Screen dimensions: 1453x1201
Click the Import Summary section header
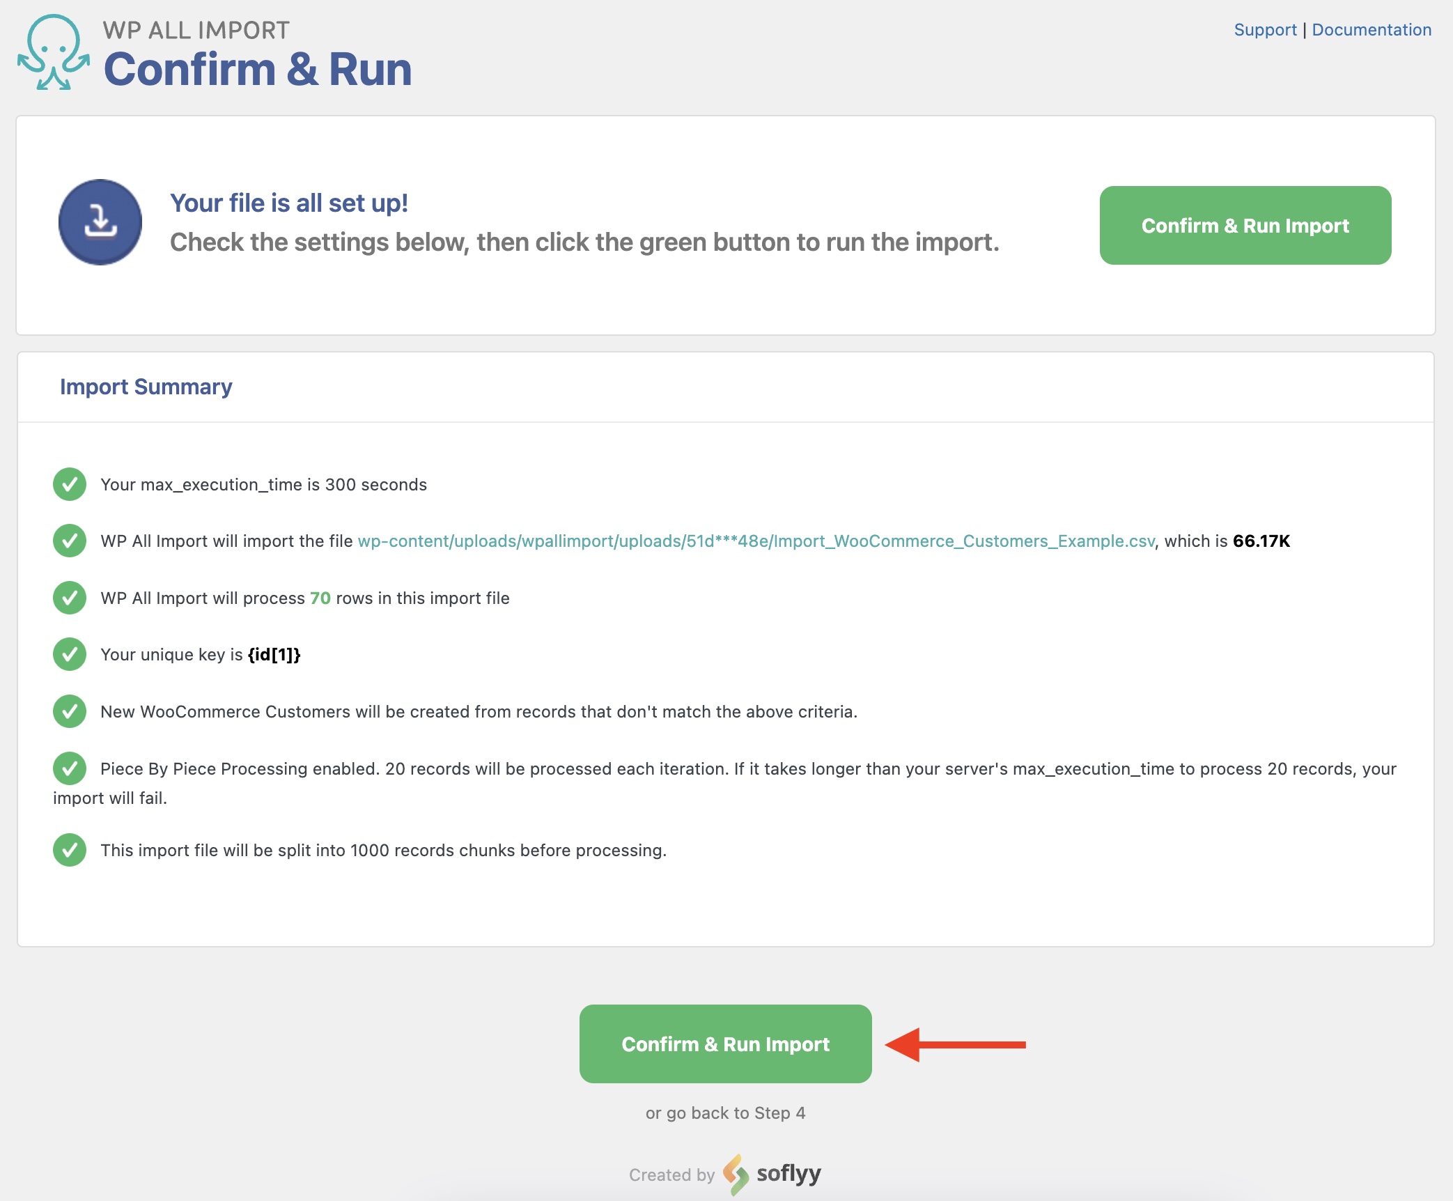tap(146, 387)
